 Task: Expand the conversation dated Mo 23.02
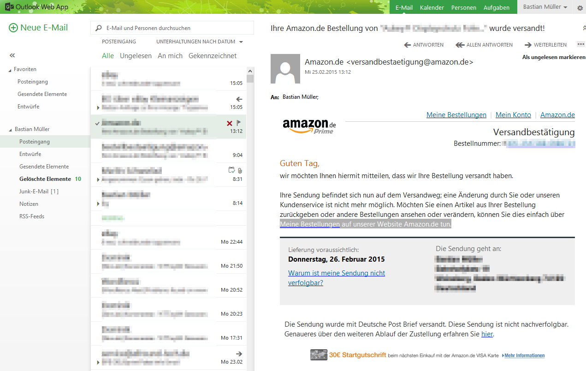point(98,362)
